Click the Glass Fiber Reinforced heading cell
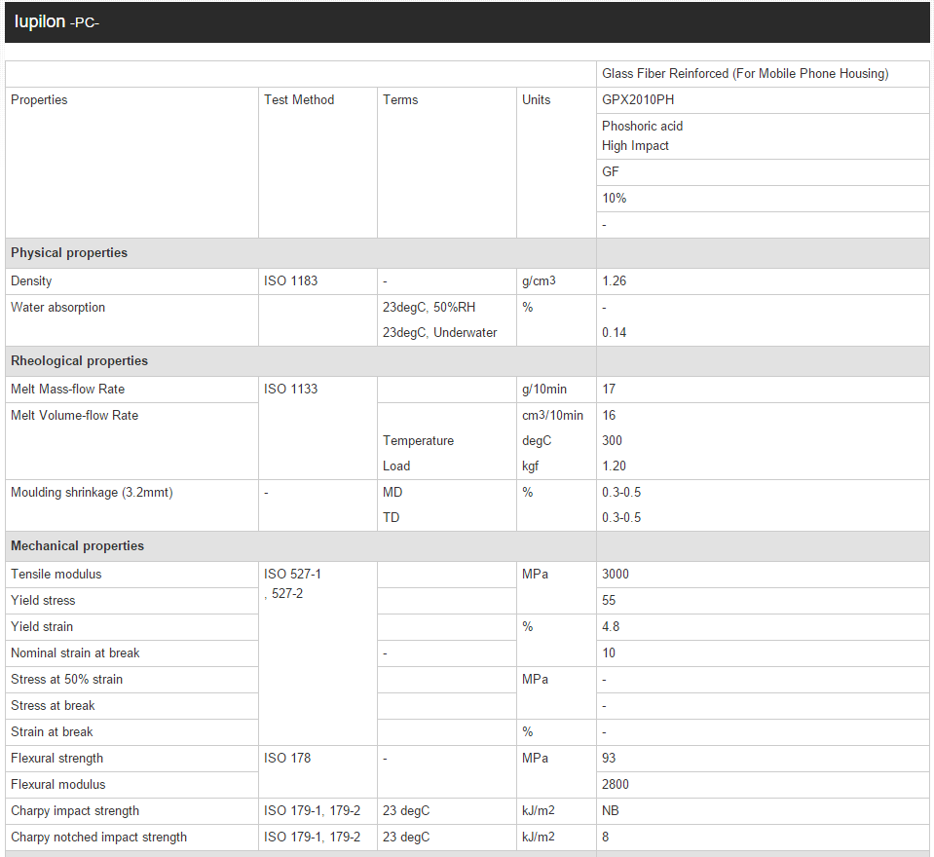This screenshot has width=934, height=857. click(x=763, y=74)
